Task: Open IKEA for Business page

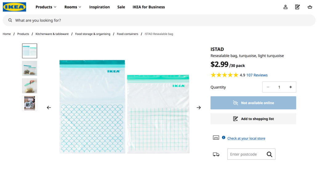Action: click(x=149, y=7)
